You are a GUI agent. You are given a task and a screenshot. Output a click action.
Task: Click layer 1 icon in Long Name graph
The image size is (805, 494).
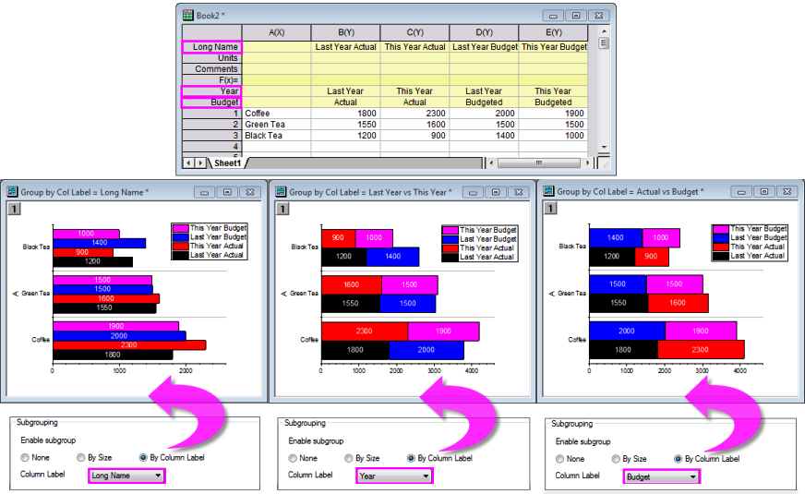[x=14, y=209]
